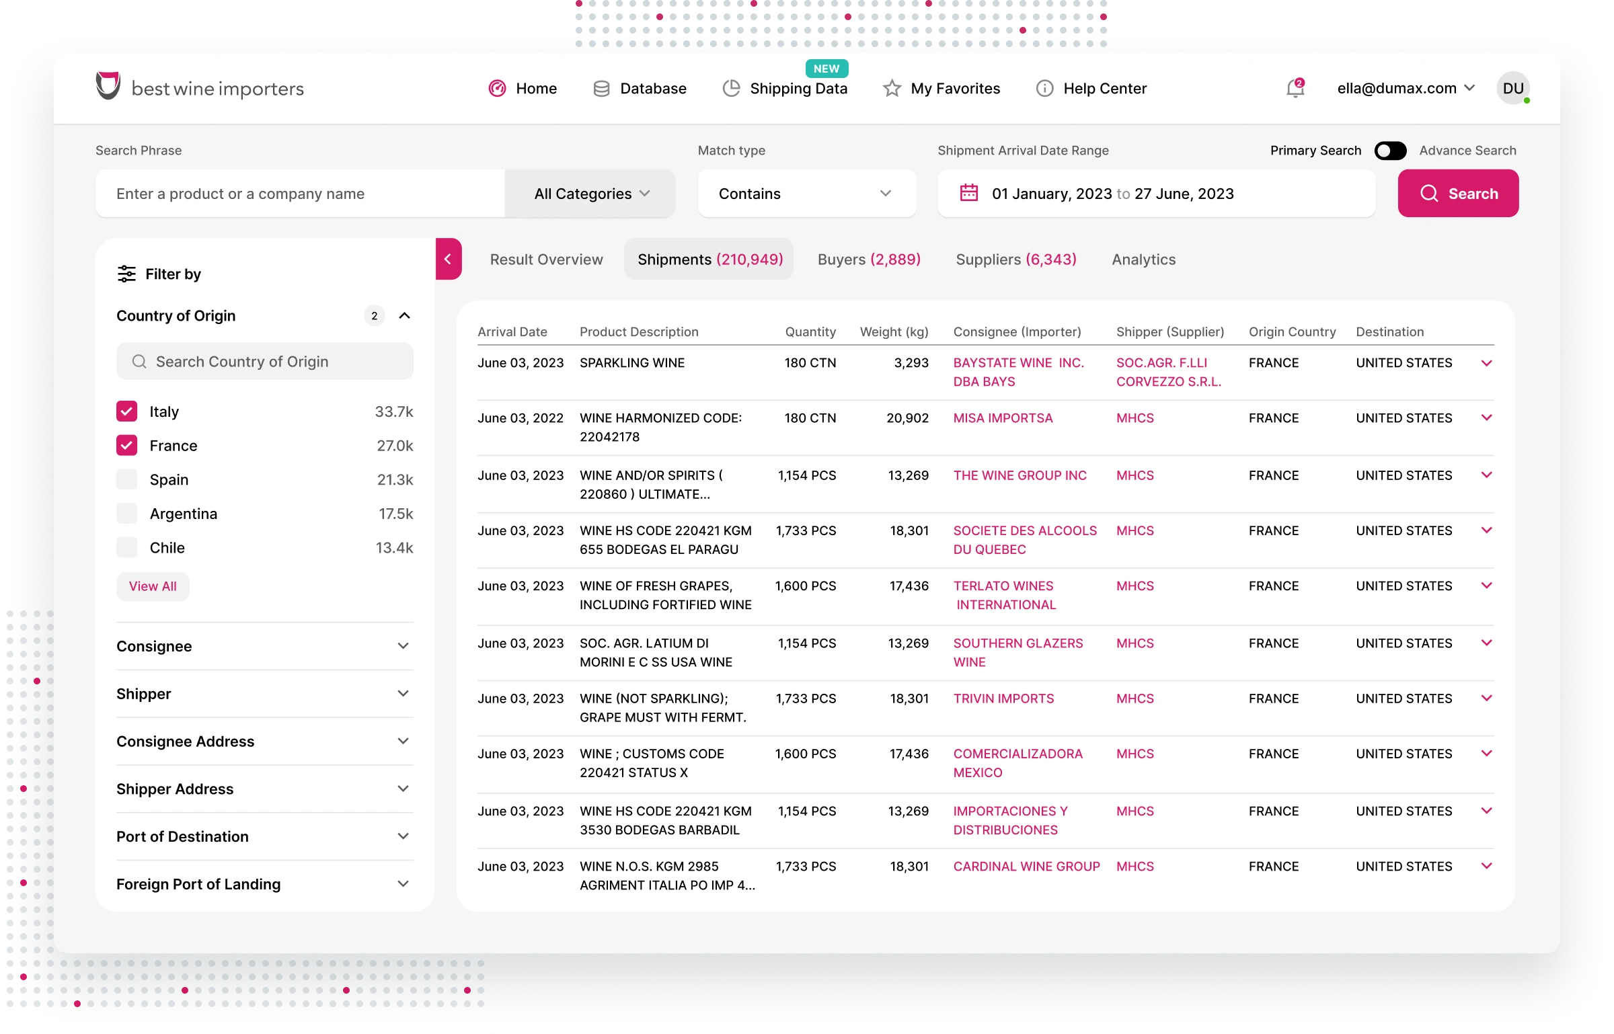1614x1034 pixels.
Task: Open the All Categories dropdown
Action: pos(590,194)
